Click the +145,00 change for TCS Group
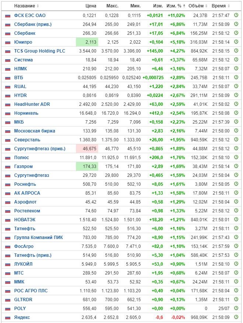The image size is (243, 323). 155,51
